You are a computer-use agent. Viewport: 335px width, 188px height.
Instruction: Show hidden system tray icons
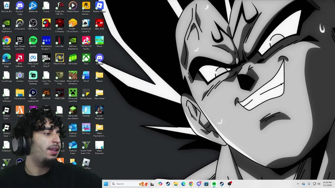tap(298, 184)
